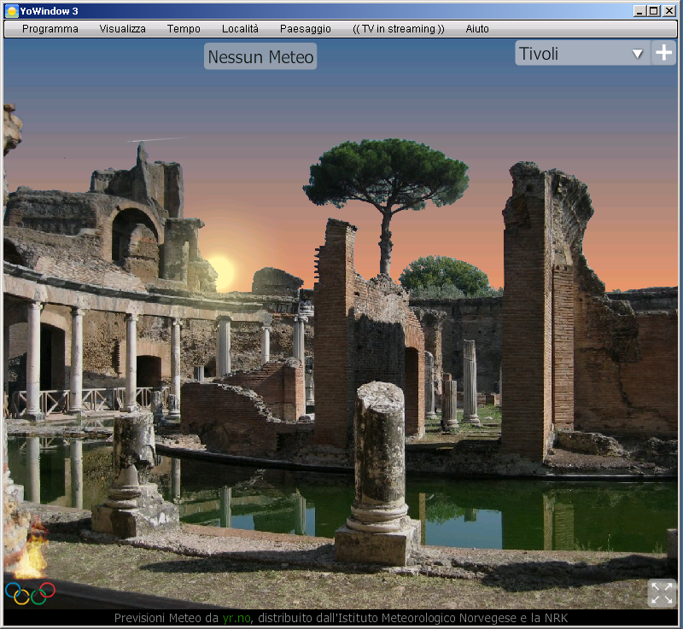
Task: Click the add location plus button
Action: (x=663, y=53)
